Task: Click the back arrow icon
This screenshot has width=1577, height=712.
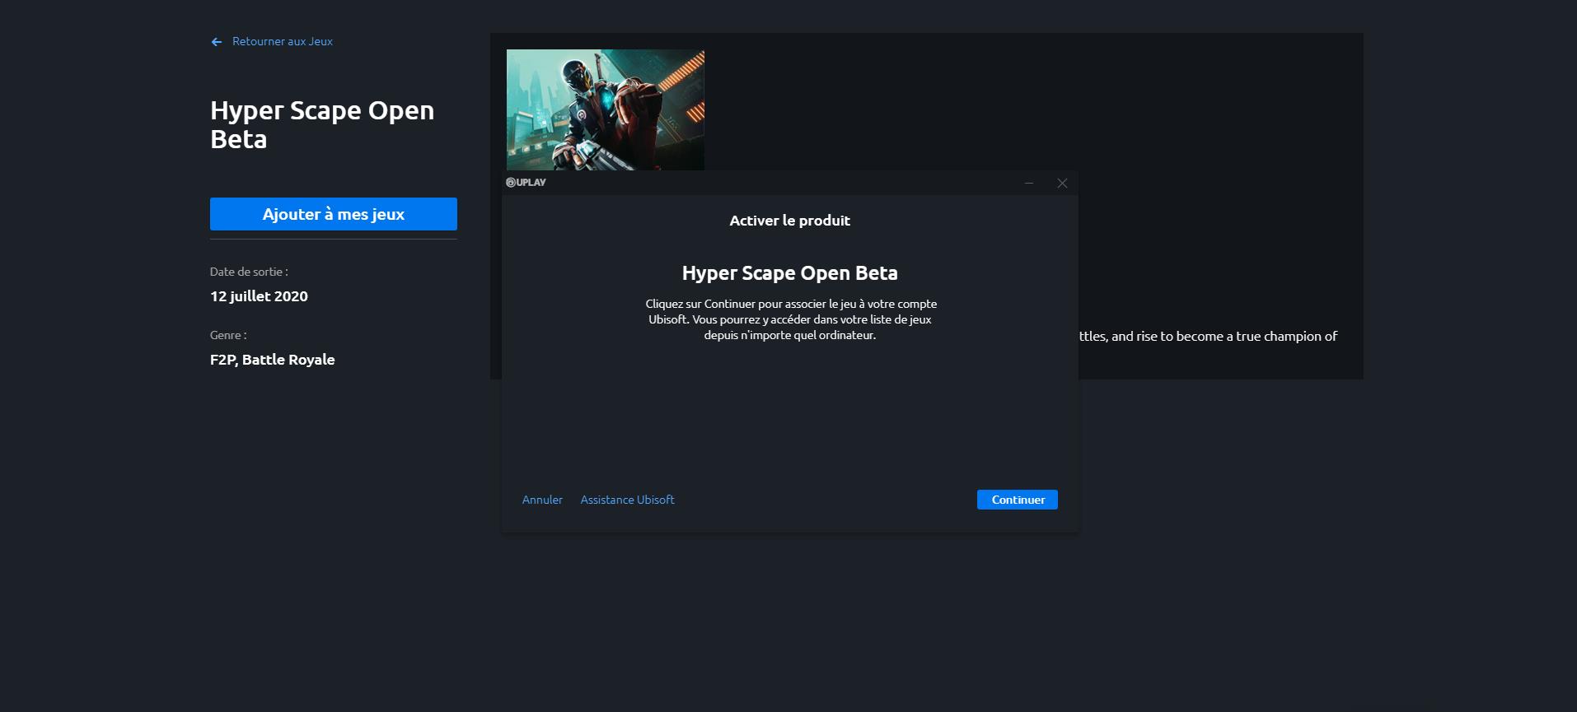Action: 217,42
